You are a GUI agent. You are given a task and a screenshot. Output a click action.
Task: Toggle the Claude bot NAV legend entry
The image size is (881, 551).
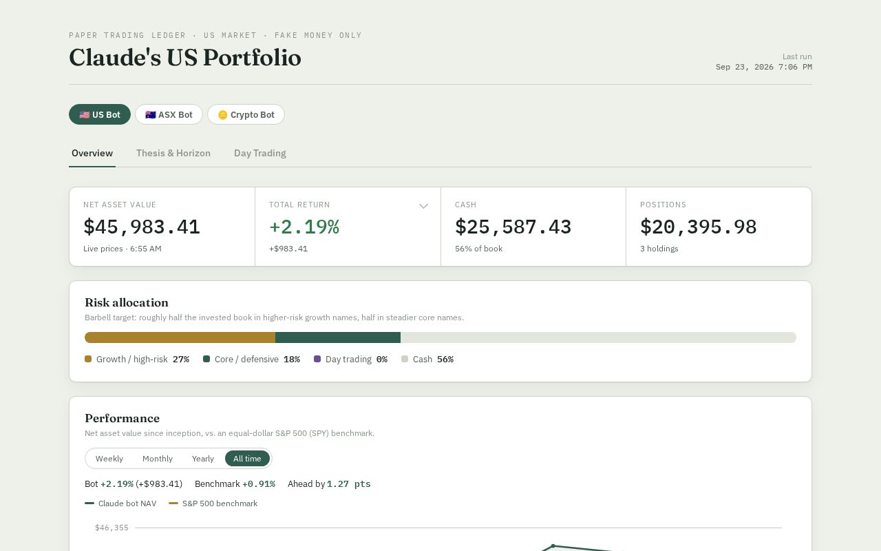(x=120, y=503)
